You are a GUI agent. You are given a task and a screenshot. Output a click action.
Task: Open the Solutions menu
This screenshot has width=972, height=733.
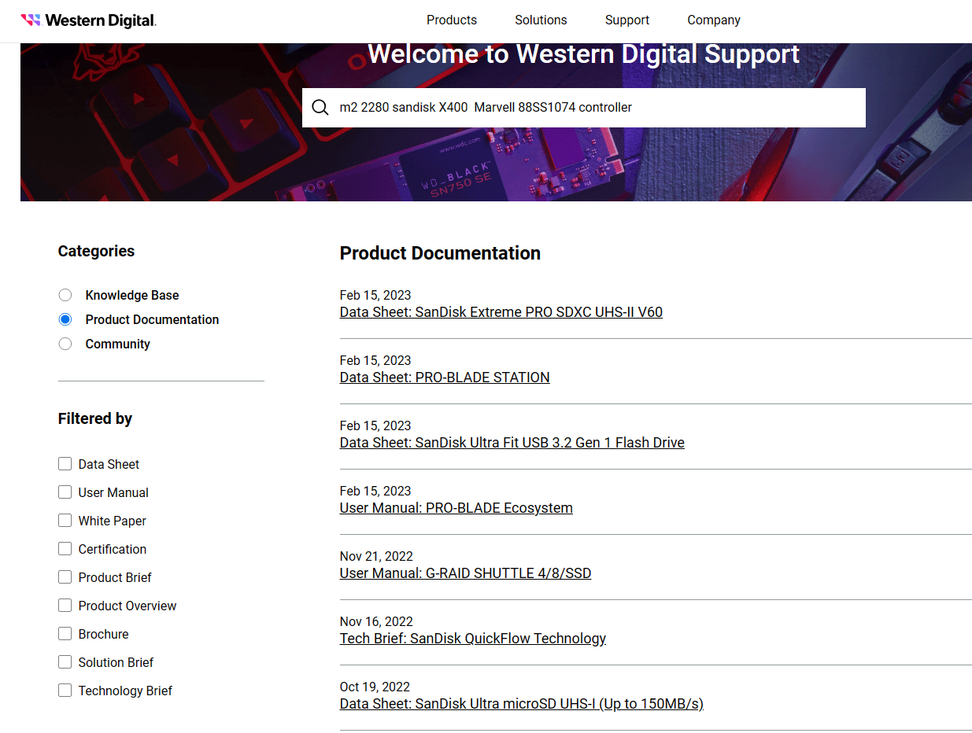541,20
